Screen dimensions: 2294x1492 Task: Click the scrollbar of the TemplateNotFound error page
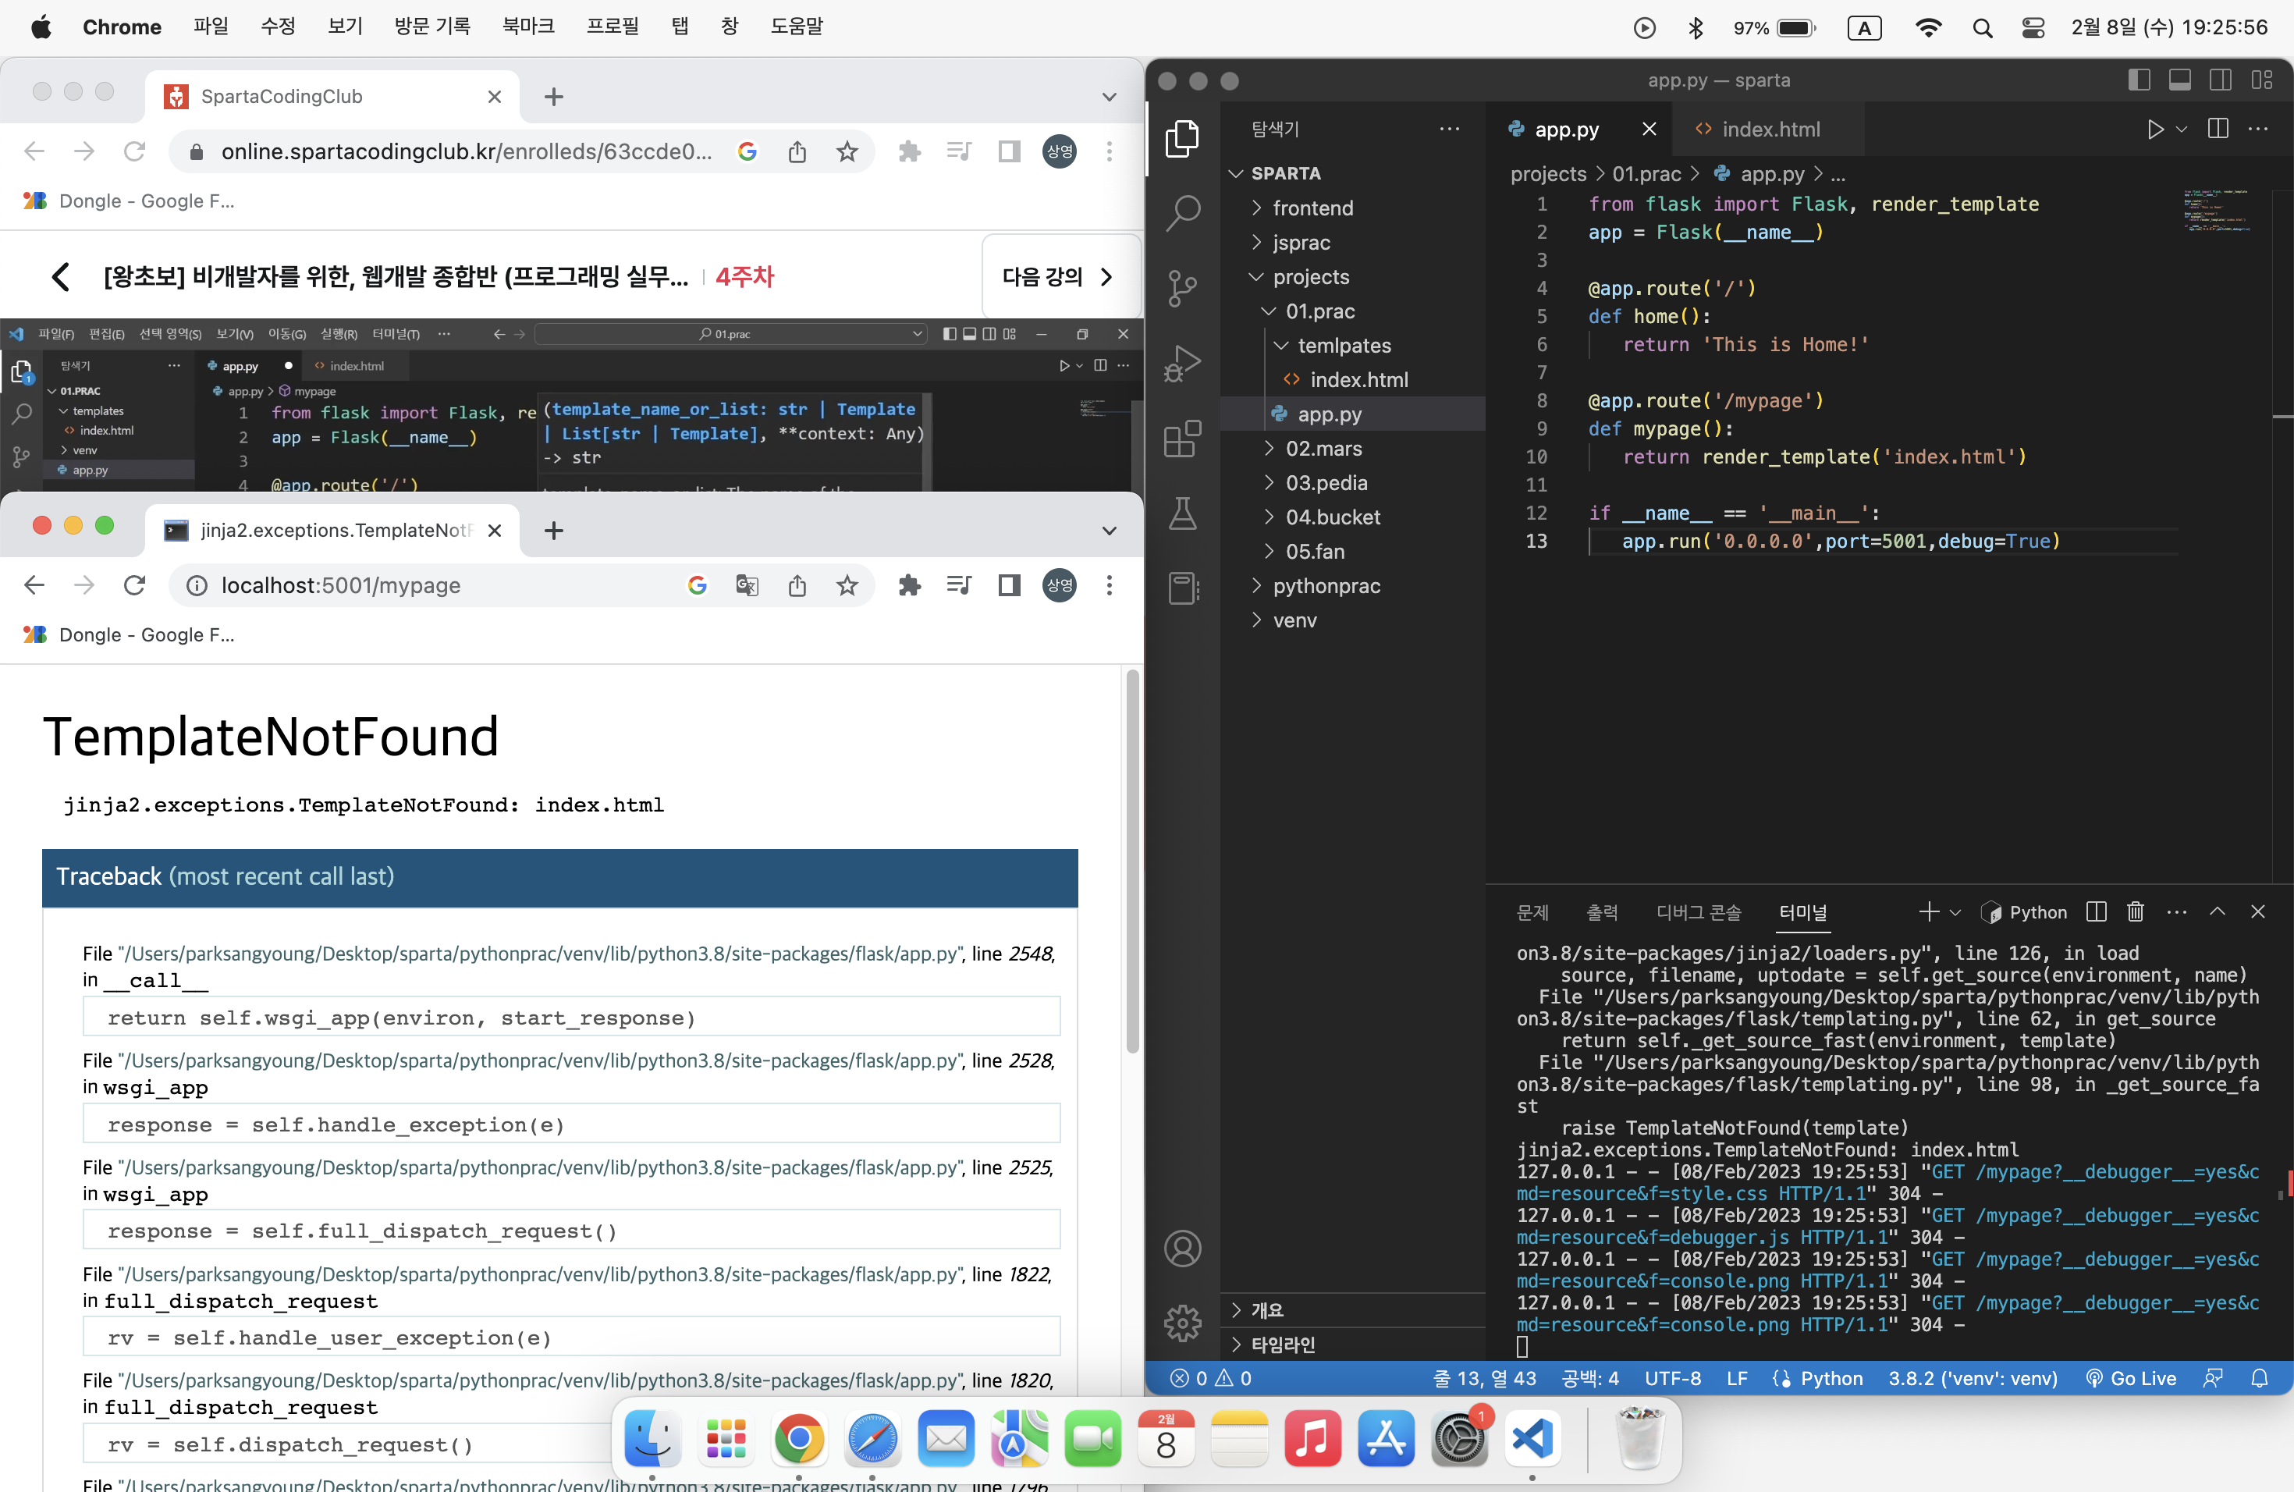pos(1131,861)
